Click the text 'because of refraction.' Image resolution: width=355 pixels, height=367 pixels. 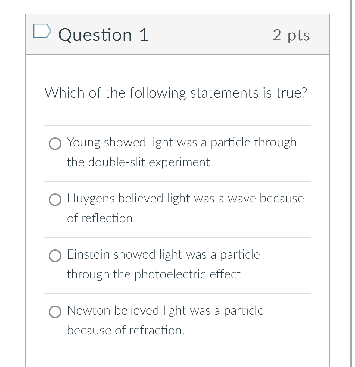126,331
